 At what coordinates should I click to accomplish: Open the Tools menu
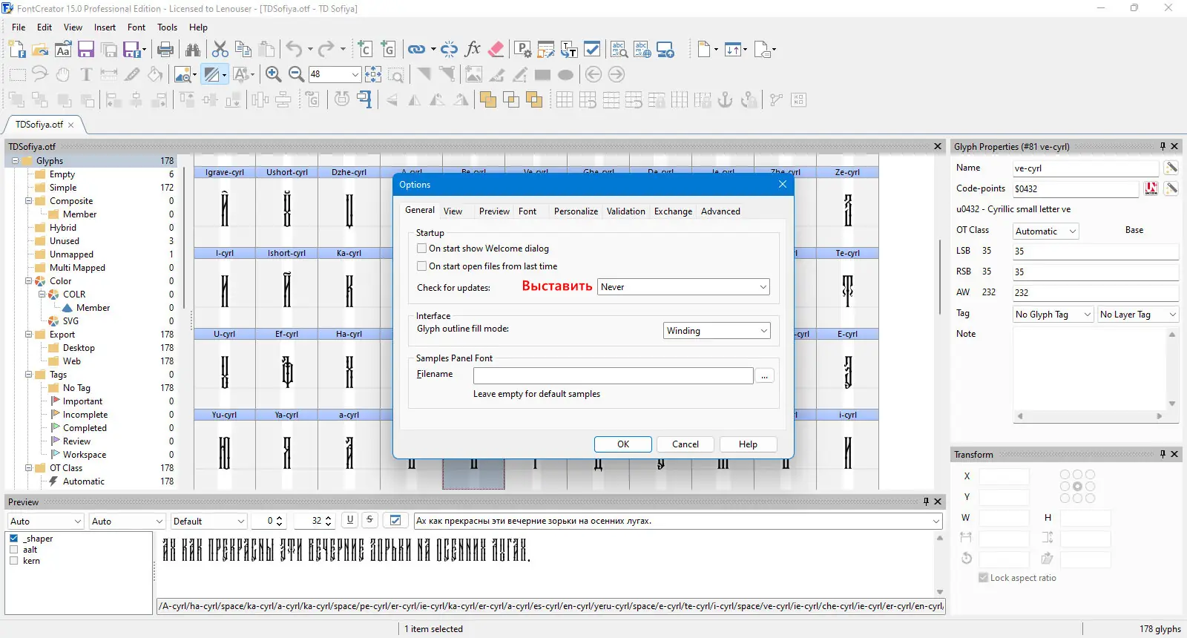tap(167, 27)
